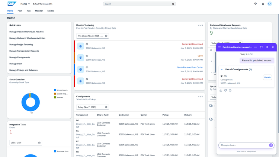The height and width of the screenshot is (157, 279).
Task: Open consignment 81 row
Action: tap(139, 134)
